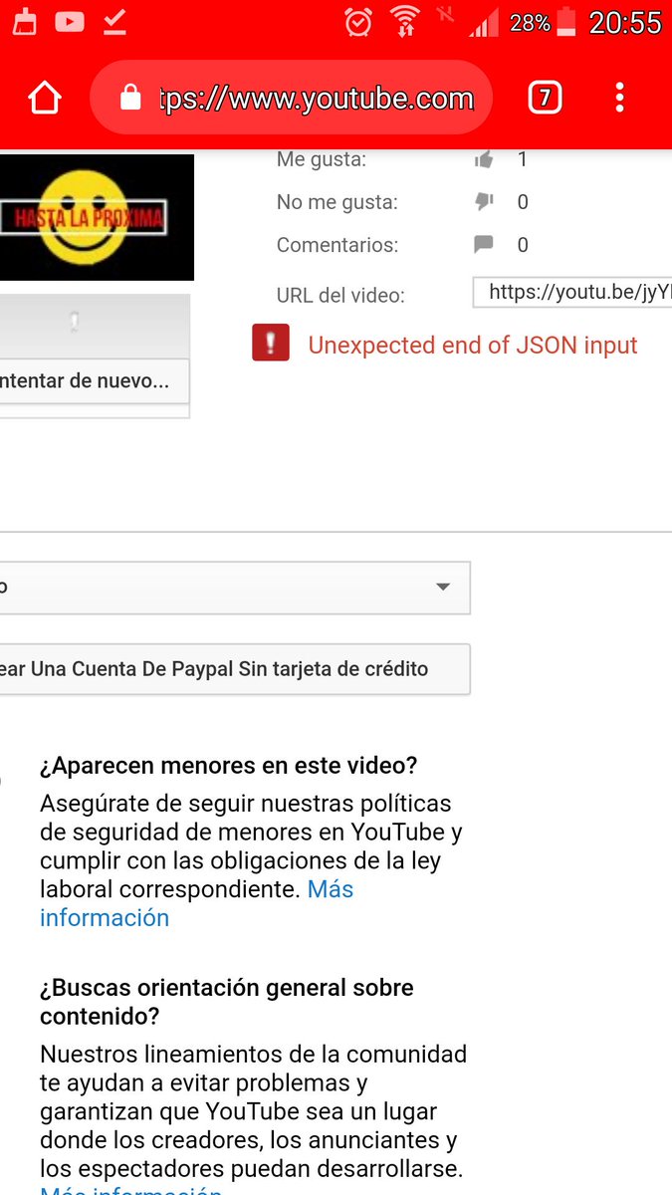Click the Intentar de nuevo button
The width and height of the screenshot is (672, 1195).
point(95,380)
